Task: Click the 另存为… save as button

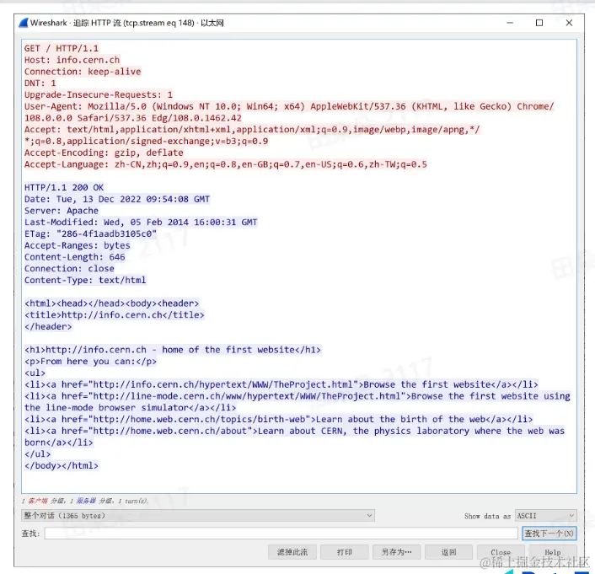Action: 397,552
